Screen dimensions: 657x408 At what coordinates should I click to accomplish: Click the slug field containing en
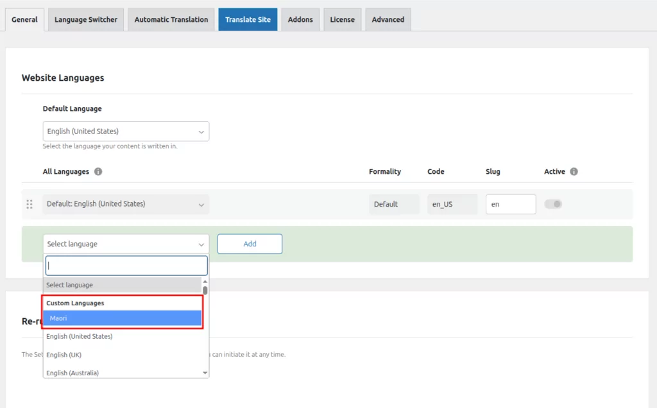[x=510, y=204]
